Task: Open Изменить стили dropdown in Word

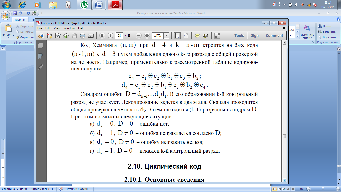Action: coord(307,31)
